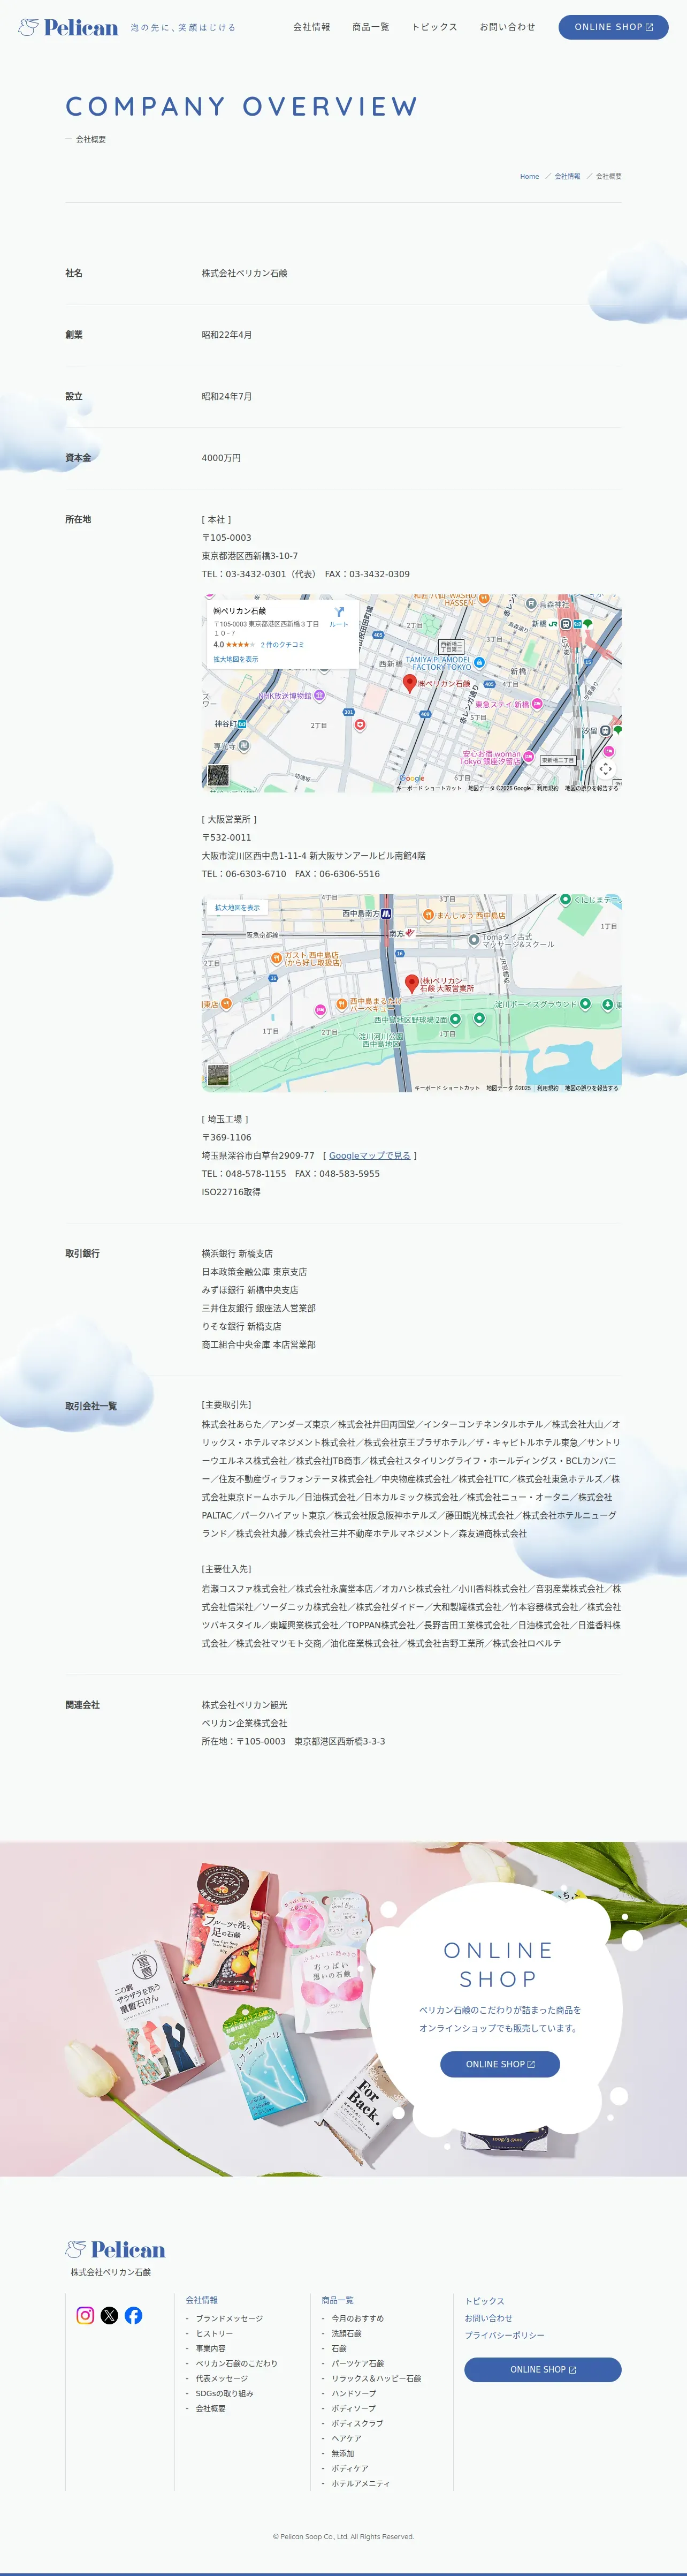
Task: Open the ホテルアメニティ footer link
Action: (x=362, y=2483)
